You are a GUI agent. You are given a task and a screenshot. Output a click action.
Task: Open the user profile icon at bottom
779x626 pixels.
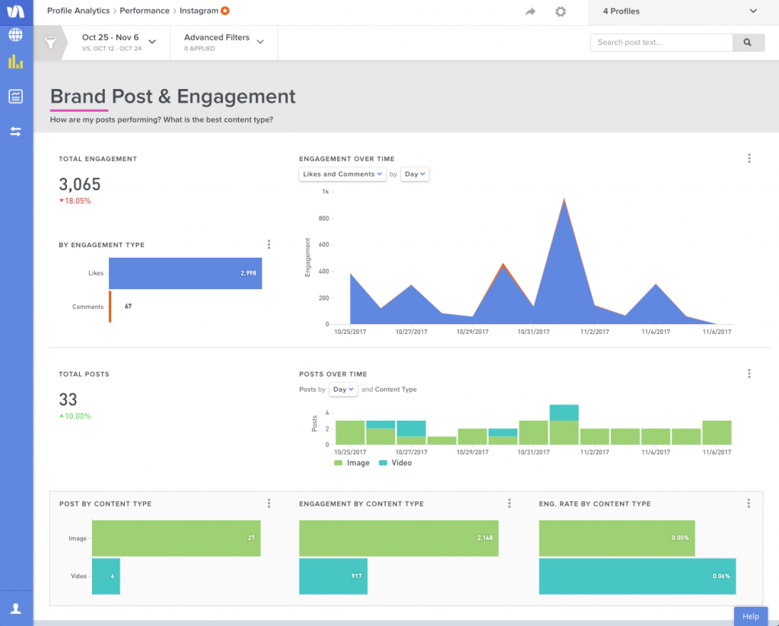click(16, 609)
